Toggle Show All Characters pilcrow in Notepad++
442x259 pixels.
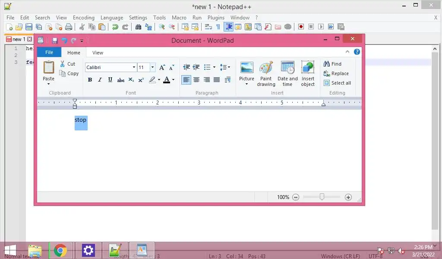218,27
